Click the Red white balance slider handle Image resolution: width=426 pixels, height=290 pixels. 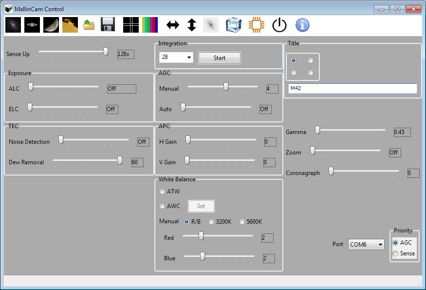tap(201, 236)
